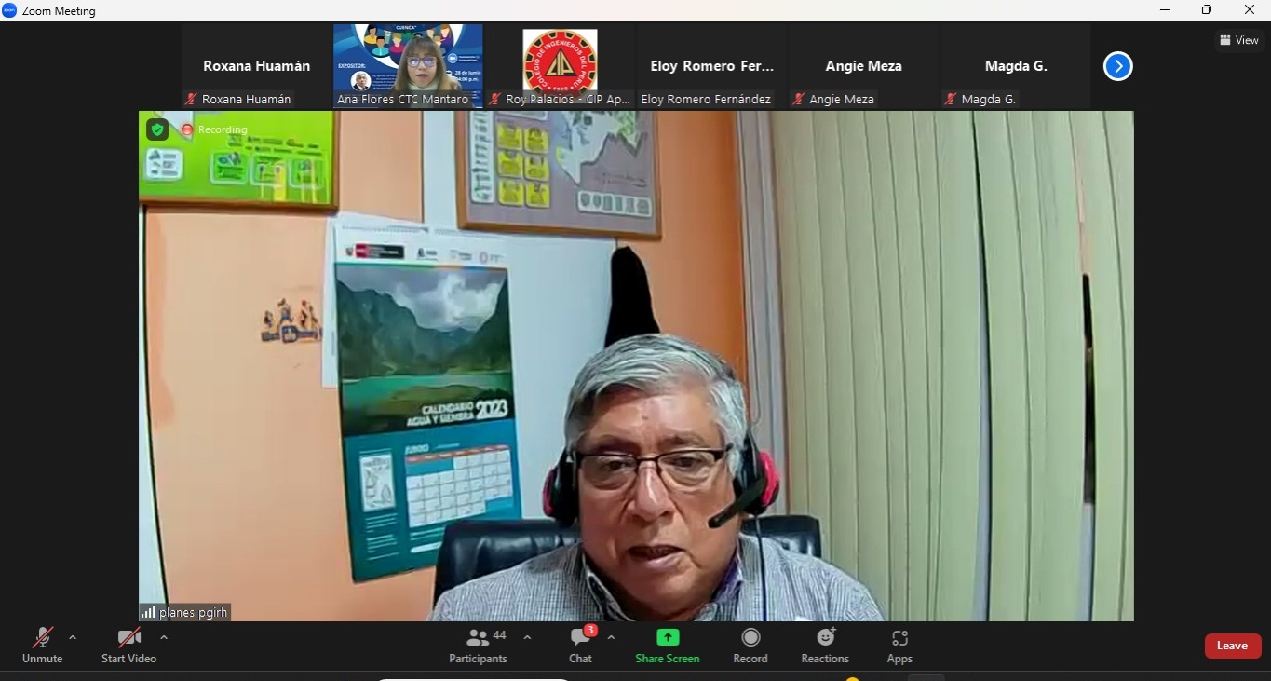Show next participants with blue arrow

(1117, 66)
